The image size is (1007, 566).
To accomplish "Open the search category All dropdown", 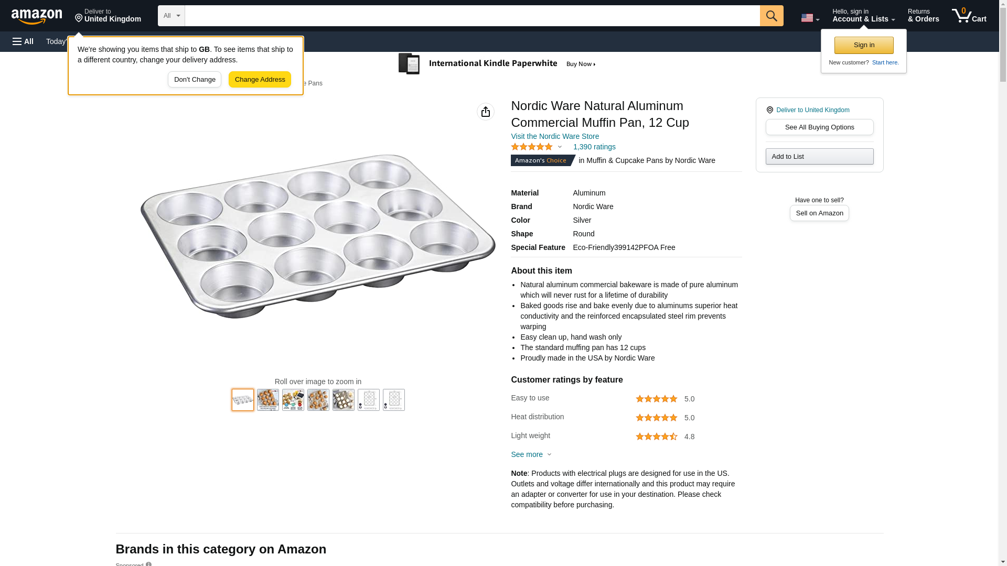I will 171,16.
